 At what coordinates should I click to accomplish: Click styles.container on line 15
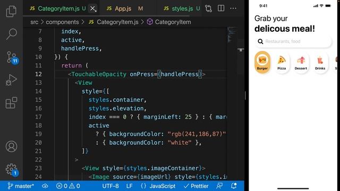116,100
